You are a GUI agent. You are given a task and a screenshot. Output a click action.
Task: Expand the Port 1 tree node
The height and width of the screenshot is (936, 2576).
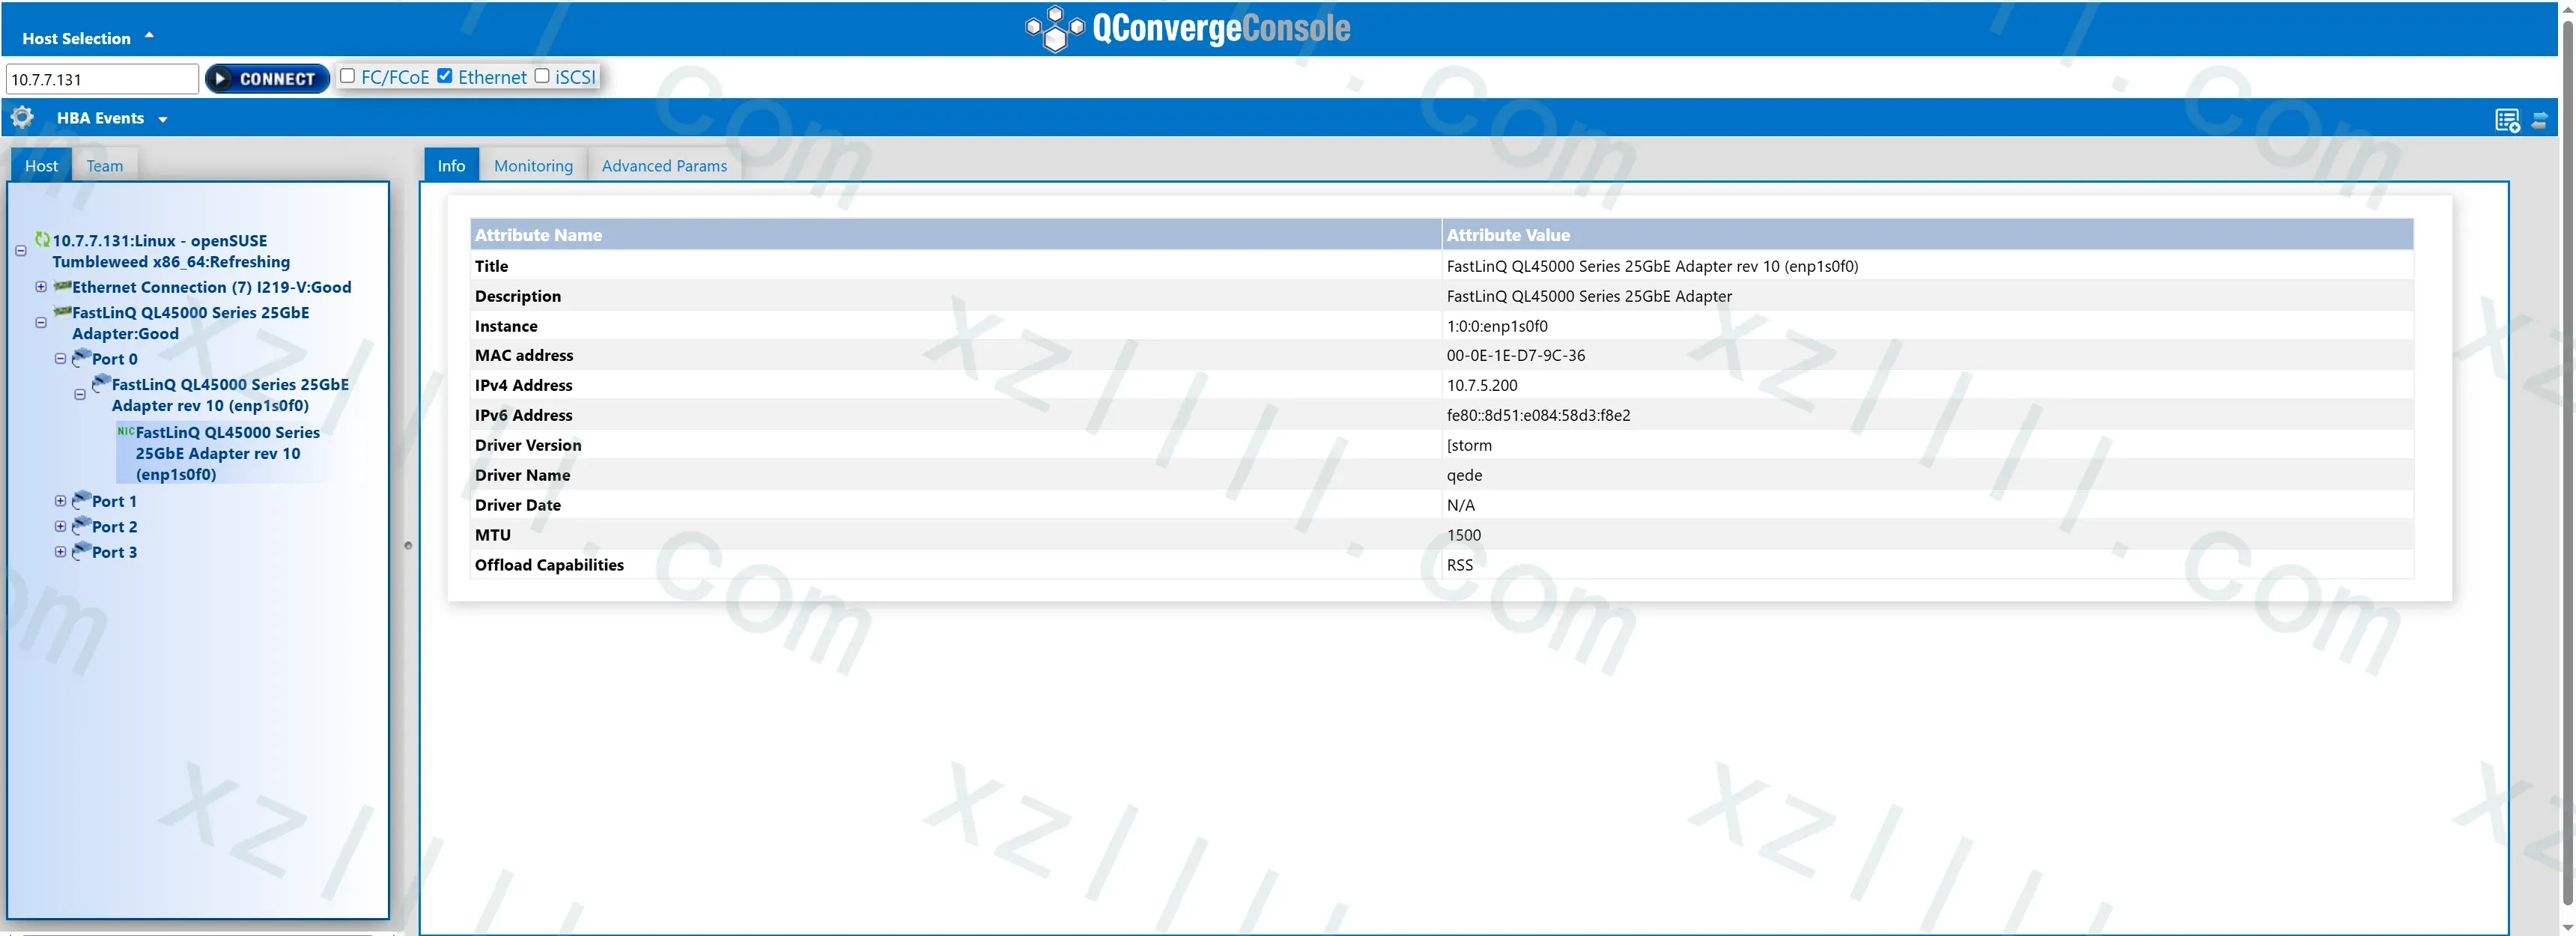(x=60, y=500)
